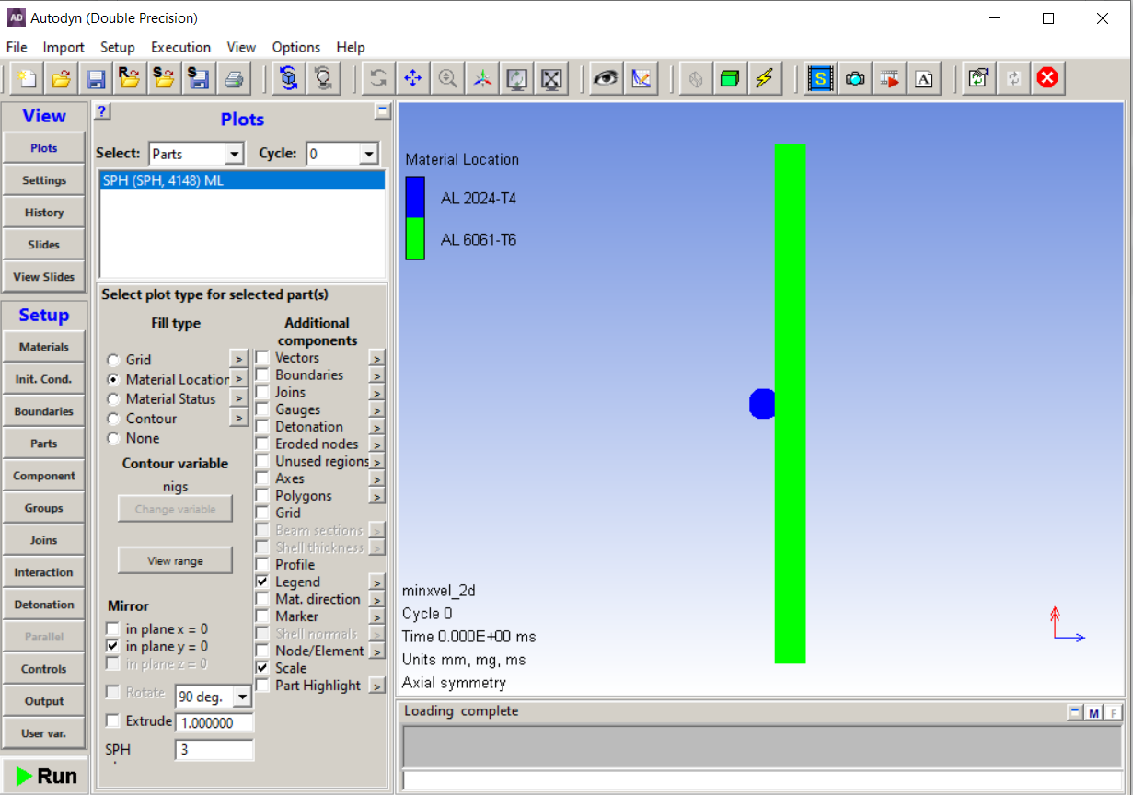The height and width of the screenshot is (795, 1133).
Task: Select the Grid fill type radio
Action: point(113,360)
